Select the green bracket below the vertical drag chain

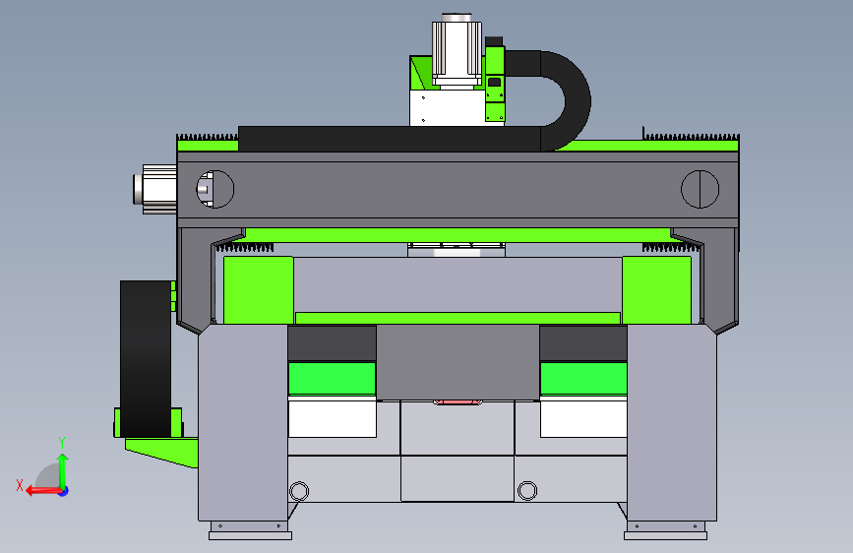[161, 452]
